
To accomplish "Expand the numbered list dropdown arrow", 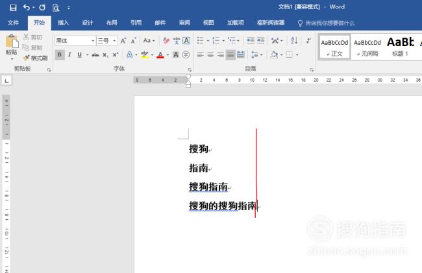I will click(x=223, y=41).
